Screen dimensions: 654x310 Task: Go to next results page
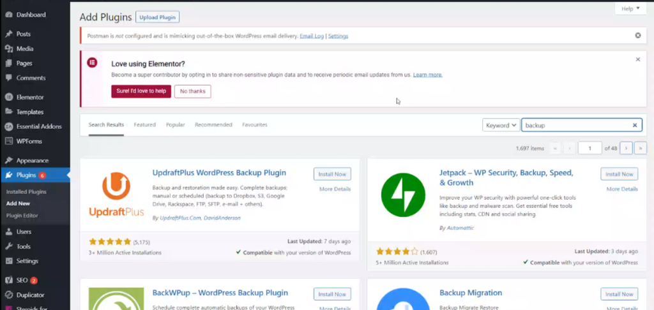tap(626, 148)
